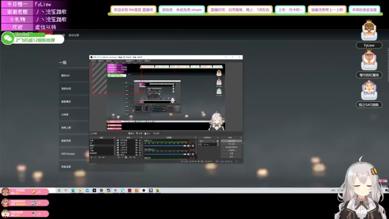Adjust second audio mixer volume slider
Screen dimensions: 389x219
165,154
